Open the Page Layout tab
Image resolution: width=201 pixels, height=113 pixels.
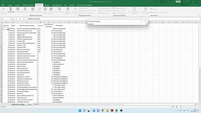[28, 5]
